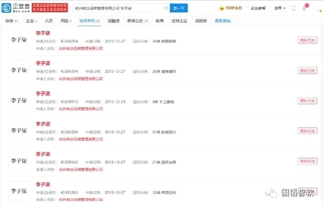Open the 李子柒 title in 41类 row
This screenshot has width=324, height=207.
[43, 124]
